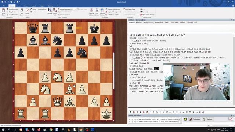The image size is (235, 132).
Task: Click the green plus engine line button
Action: coord(185,119)
